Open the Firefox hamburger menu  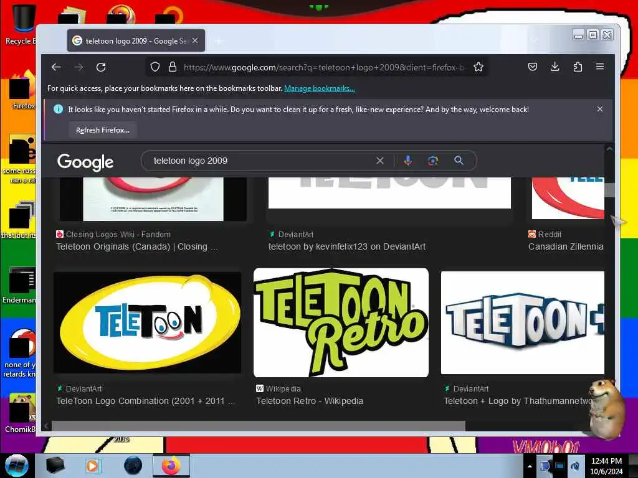click(x=600, y=67)
